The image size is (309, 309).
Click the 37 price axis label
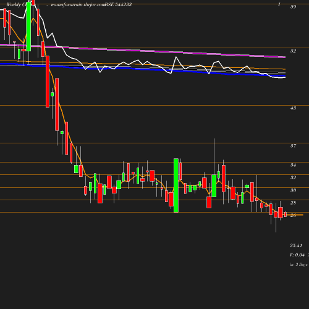pyautogui.click(x=293, y=146)
